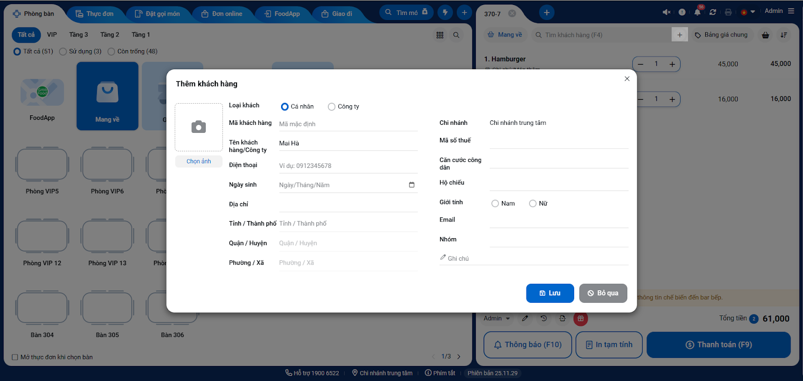Click the red gift icon
The height and width of the screenshot is (381, 803).
tap(581, 318)
